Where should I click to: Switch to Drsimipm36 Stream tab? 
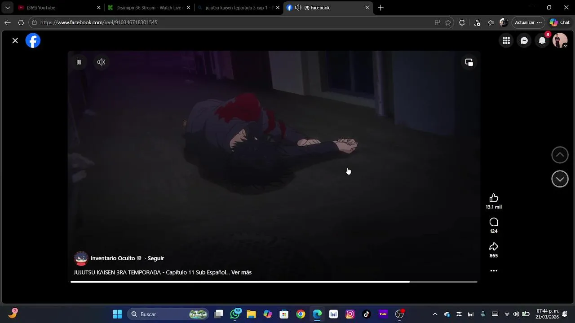[x=148, y=8]
